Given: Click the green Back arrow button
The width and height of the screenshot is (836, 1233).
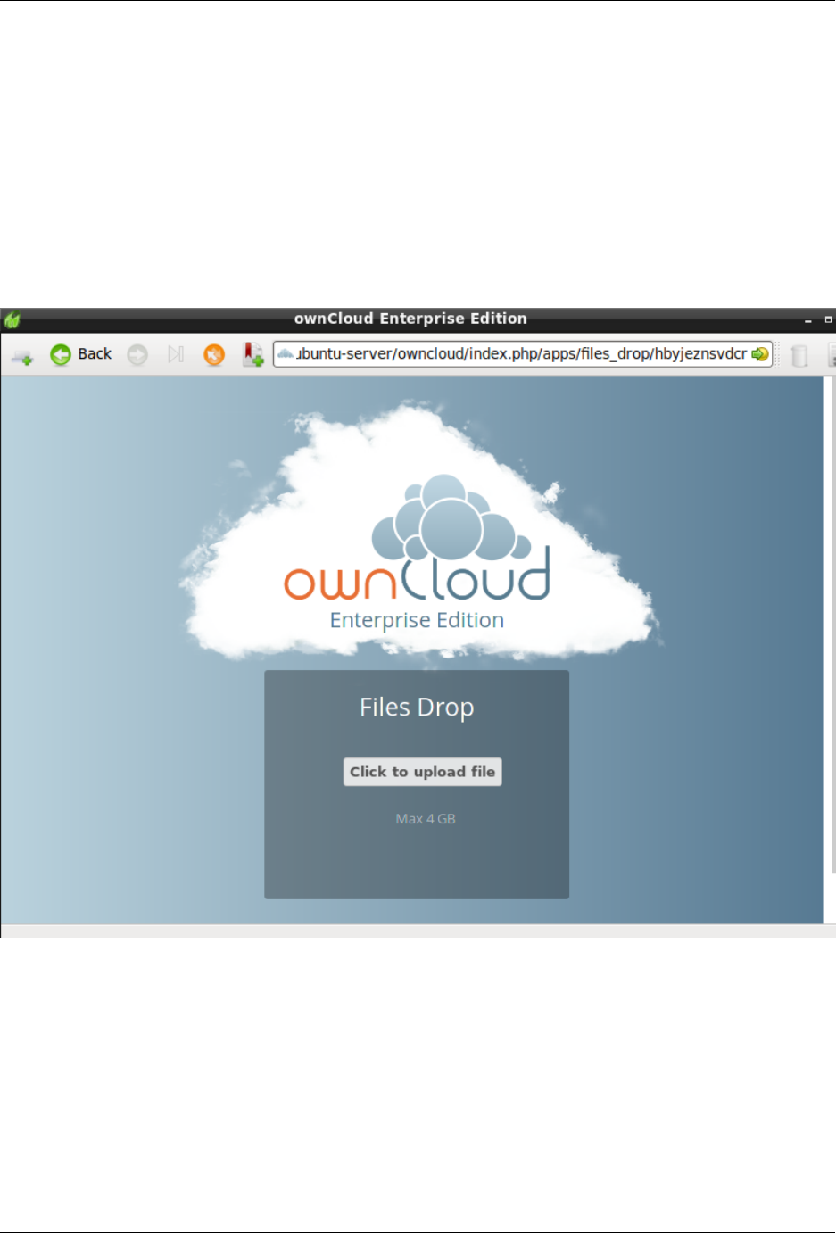Looking at the screenshot, I should click(61, 355).
